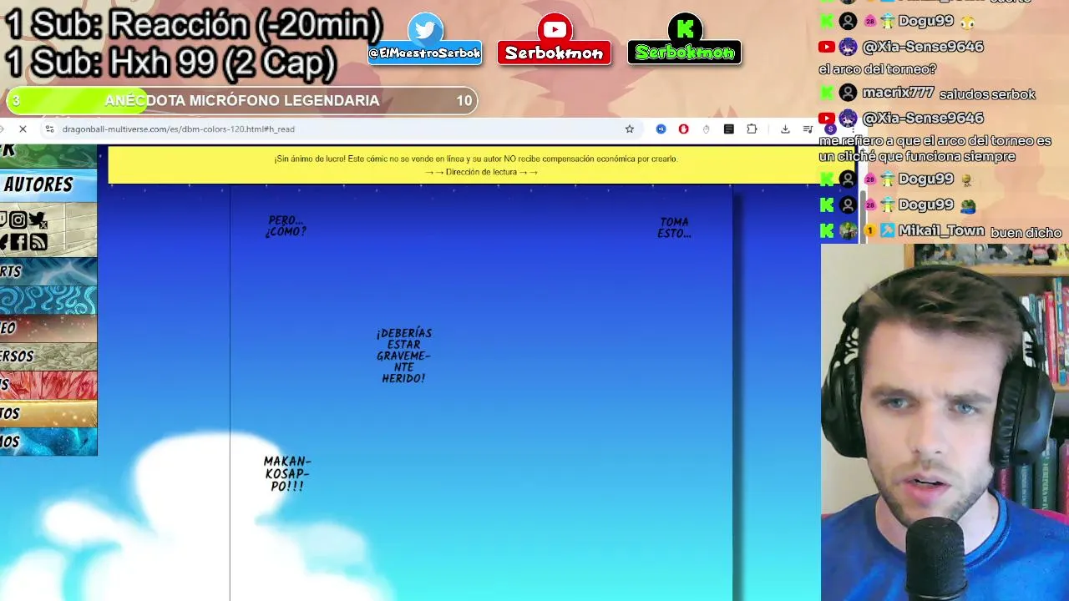Click the YouTube logo above Serbokmon

tap(555, 31)
